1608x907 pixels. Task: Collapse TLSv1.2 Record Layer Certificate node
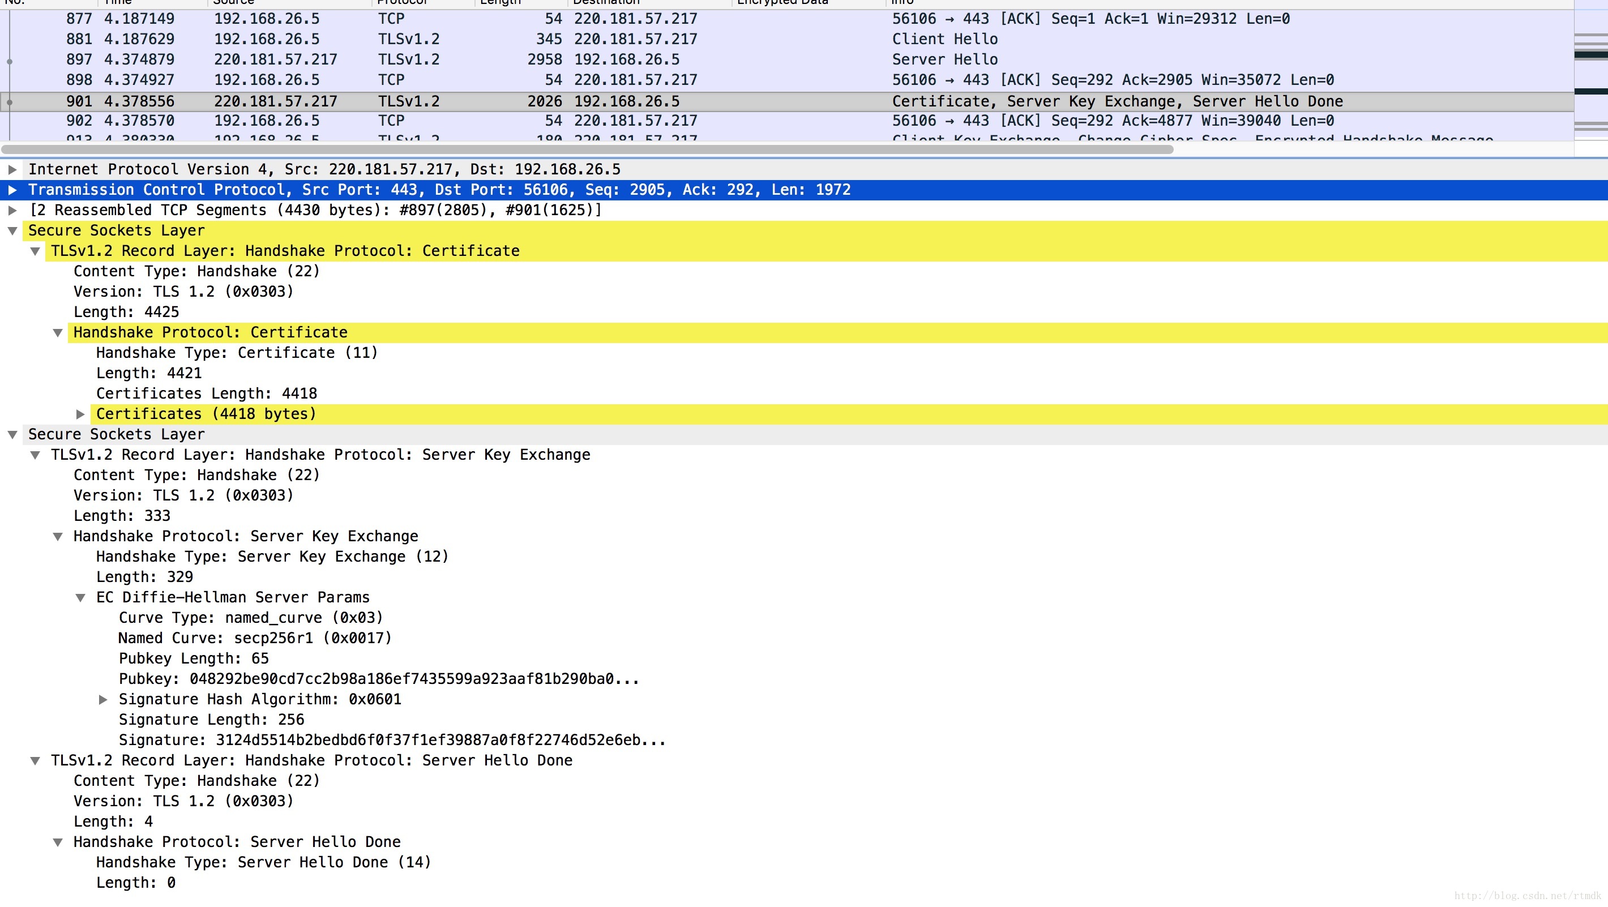coord(35,251)
